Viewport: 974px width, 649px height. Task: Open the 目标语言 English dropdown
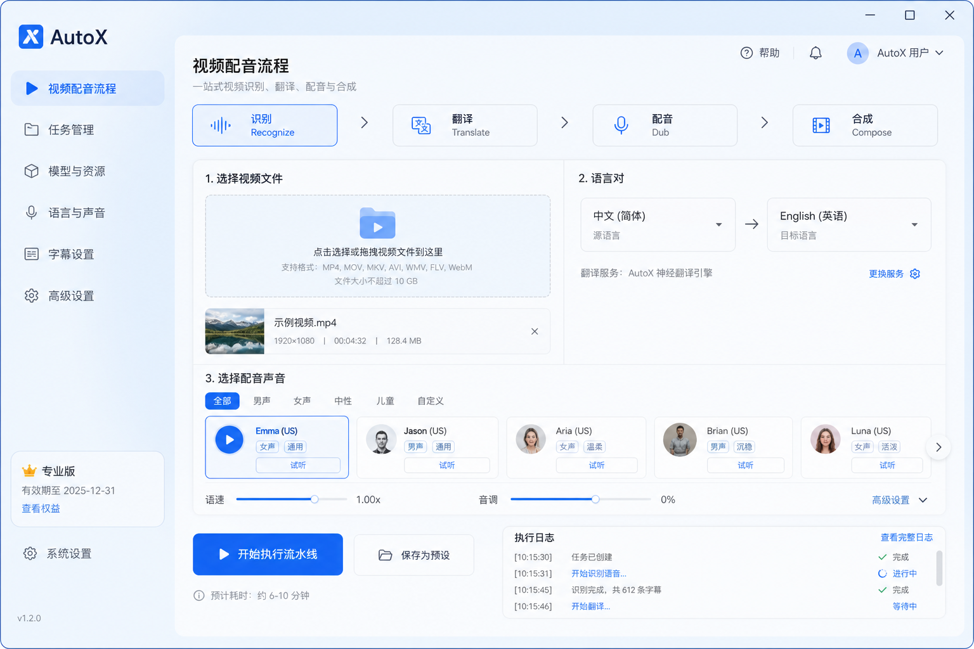click(x=848, y=224)
